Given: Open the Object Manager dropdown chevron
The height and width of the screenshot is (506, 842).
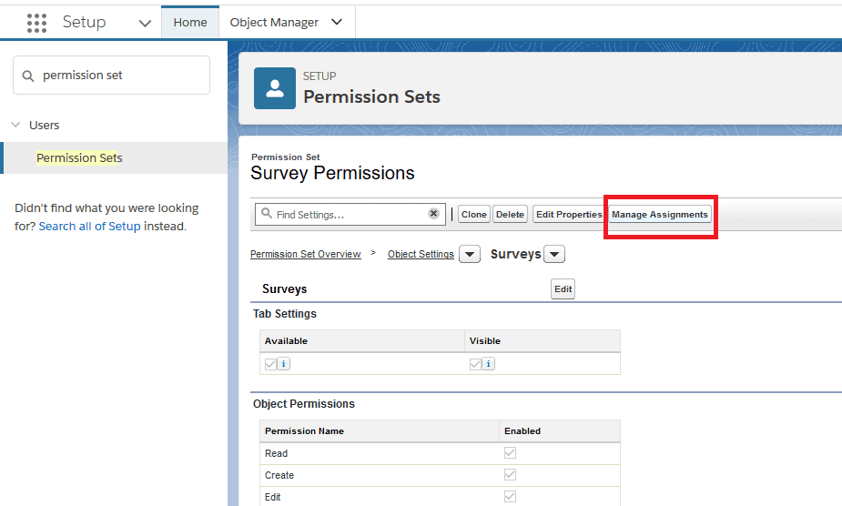Looking at the screenshot, I should coord(337,22).
